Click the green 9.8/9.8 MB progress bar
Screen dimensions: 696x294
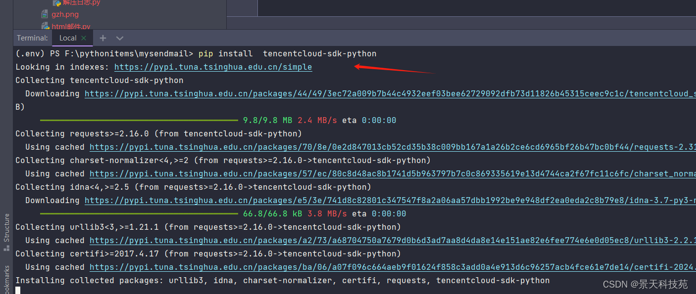pos(139,120)
